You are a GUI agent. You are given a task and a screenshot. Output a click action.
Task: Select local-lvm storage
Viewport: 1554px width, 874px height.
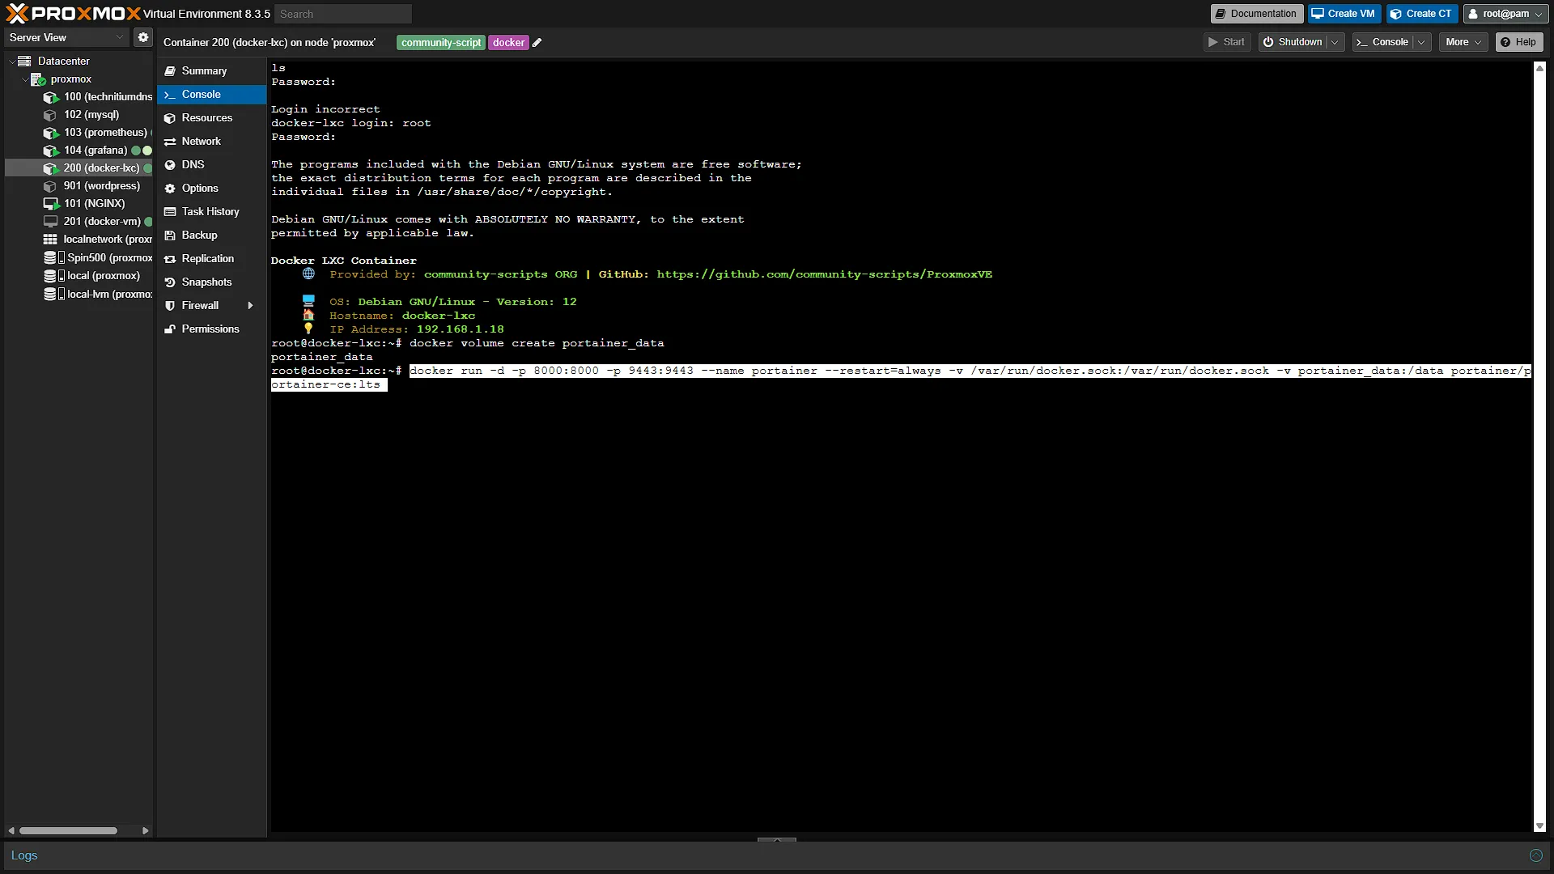coord(98,294)
